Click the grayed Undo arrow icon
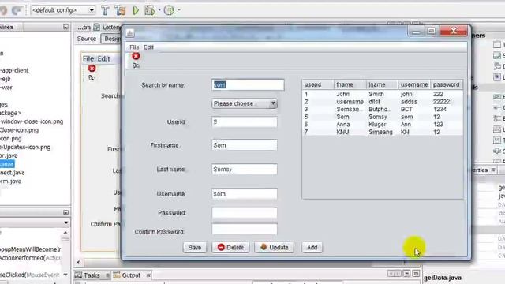 (x=3, y=10)
